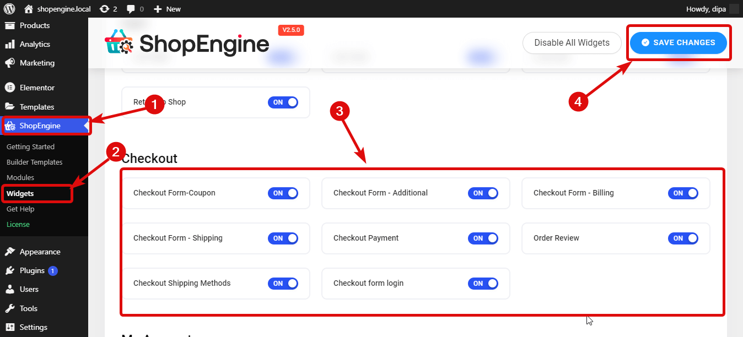Screen dimensions: 743x337
Task: Click the shopengine.local site name
Action: point(64,9)
